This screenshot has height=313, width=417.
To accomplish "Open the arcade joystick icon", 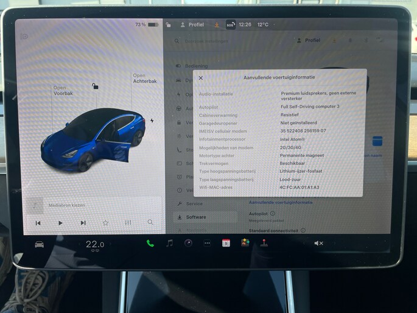I will (x=264, y=243).
